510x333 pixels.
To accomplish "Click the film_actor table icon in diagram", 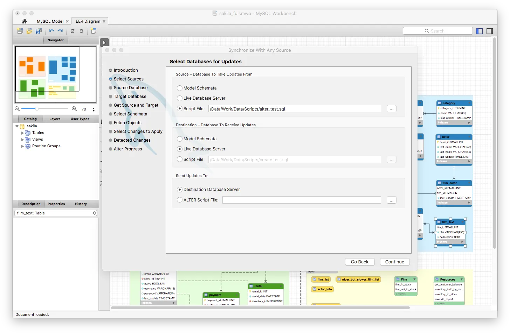I will [439, 183].
